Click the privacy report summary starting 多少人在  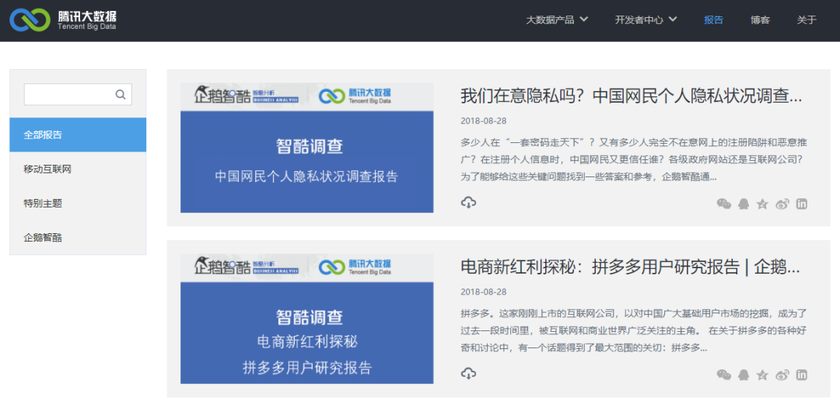(634, 159)
